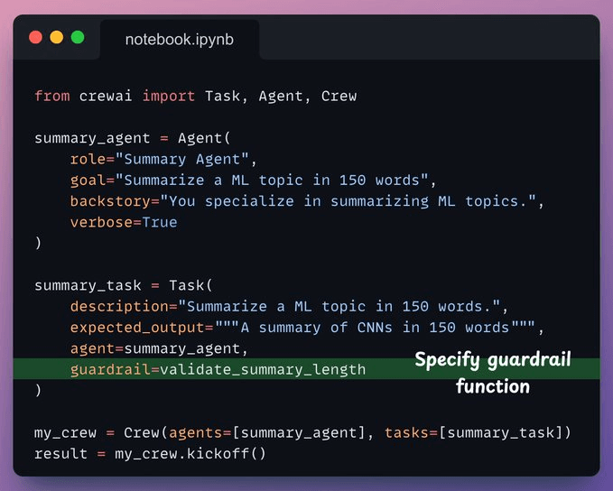Click 'summary_agent = Agent(' line
Image resolution: width=613 pixels, height=491 pixels.
click(x=133, y=138)
